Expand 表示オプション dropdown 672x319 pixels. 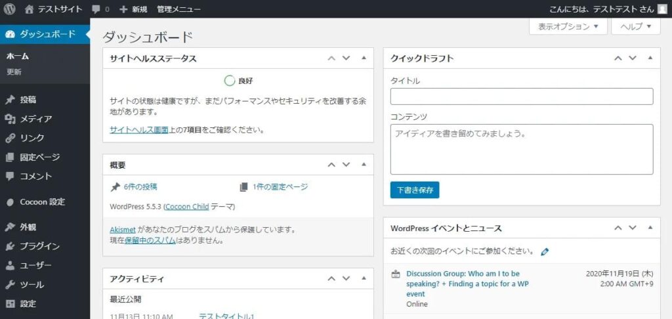tap(568, 26)
